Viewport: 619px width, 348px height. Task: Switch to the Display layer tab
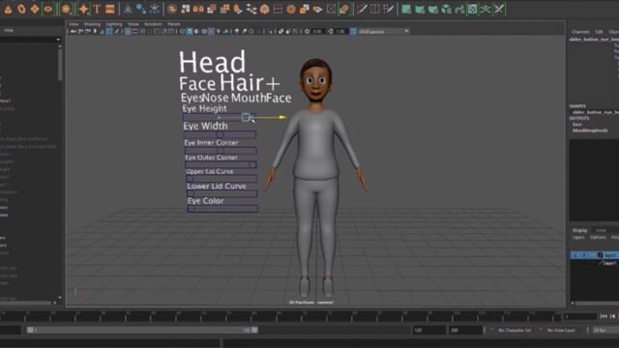580,230
